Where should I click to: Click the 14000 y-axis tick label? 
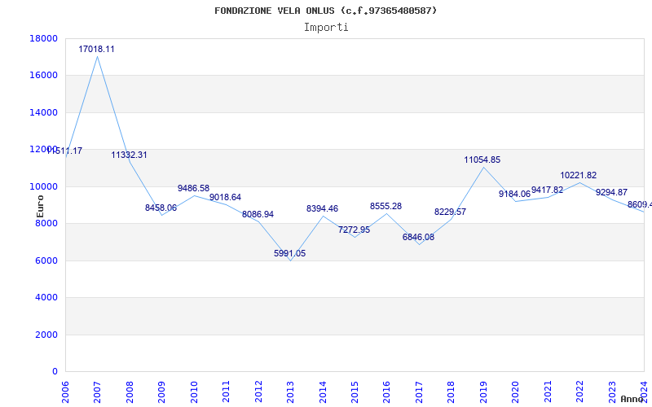pos(44,112)
